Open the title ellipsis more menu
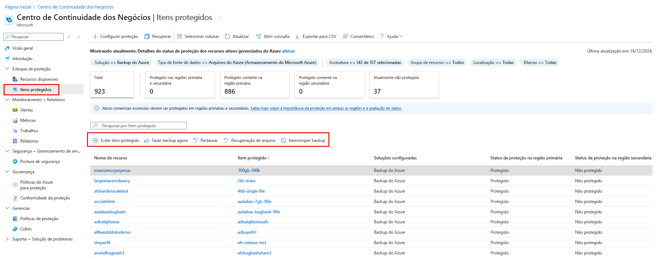 pyautogui.click(x=220, y=18)
